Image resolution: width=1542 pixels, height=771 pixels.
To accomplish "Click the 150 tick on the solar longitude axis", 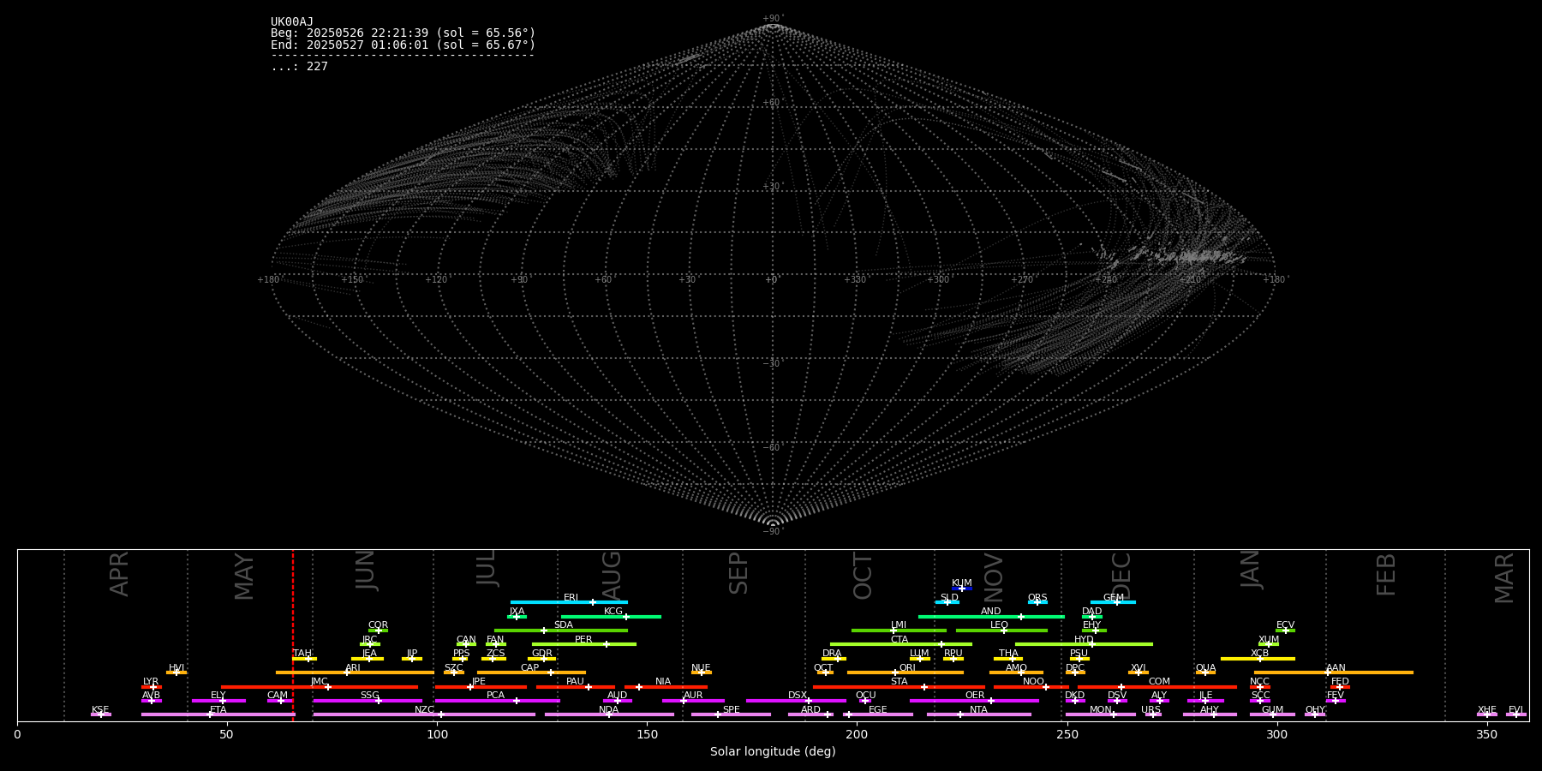I will click(647, 734).
